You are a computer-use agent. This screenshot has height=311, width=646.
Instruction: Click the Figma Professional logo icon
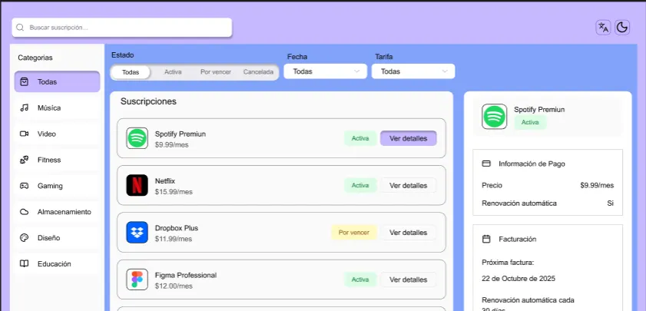click(x=137, y=280)
